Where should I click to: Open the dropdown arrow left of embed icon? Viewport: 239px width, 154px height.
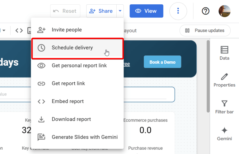(4, 30)
